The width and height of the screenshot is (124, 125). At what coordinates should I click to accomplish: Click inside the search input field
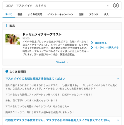point(56,6)
